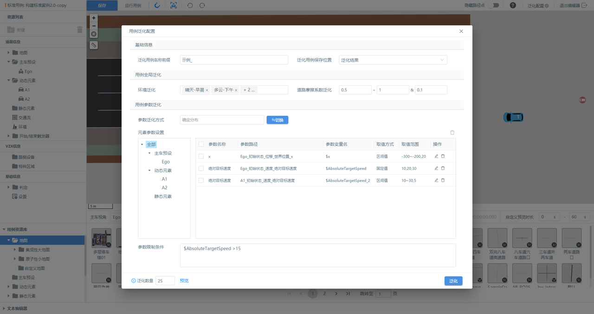This screenshot has width=594, height=314.
Task: Collapse the 主车预设 node in dialog tree
Action: [x=149, y=153]
